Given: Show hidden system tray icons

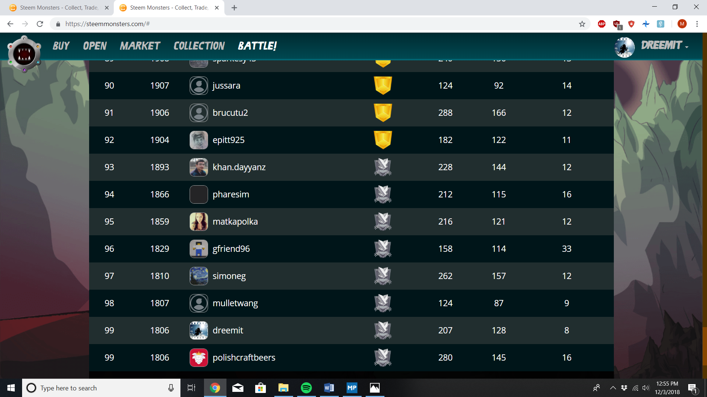Looking at the screenshot, I should (x=613, y=388).
